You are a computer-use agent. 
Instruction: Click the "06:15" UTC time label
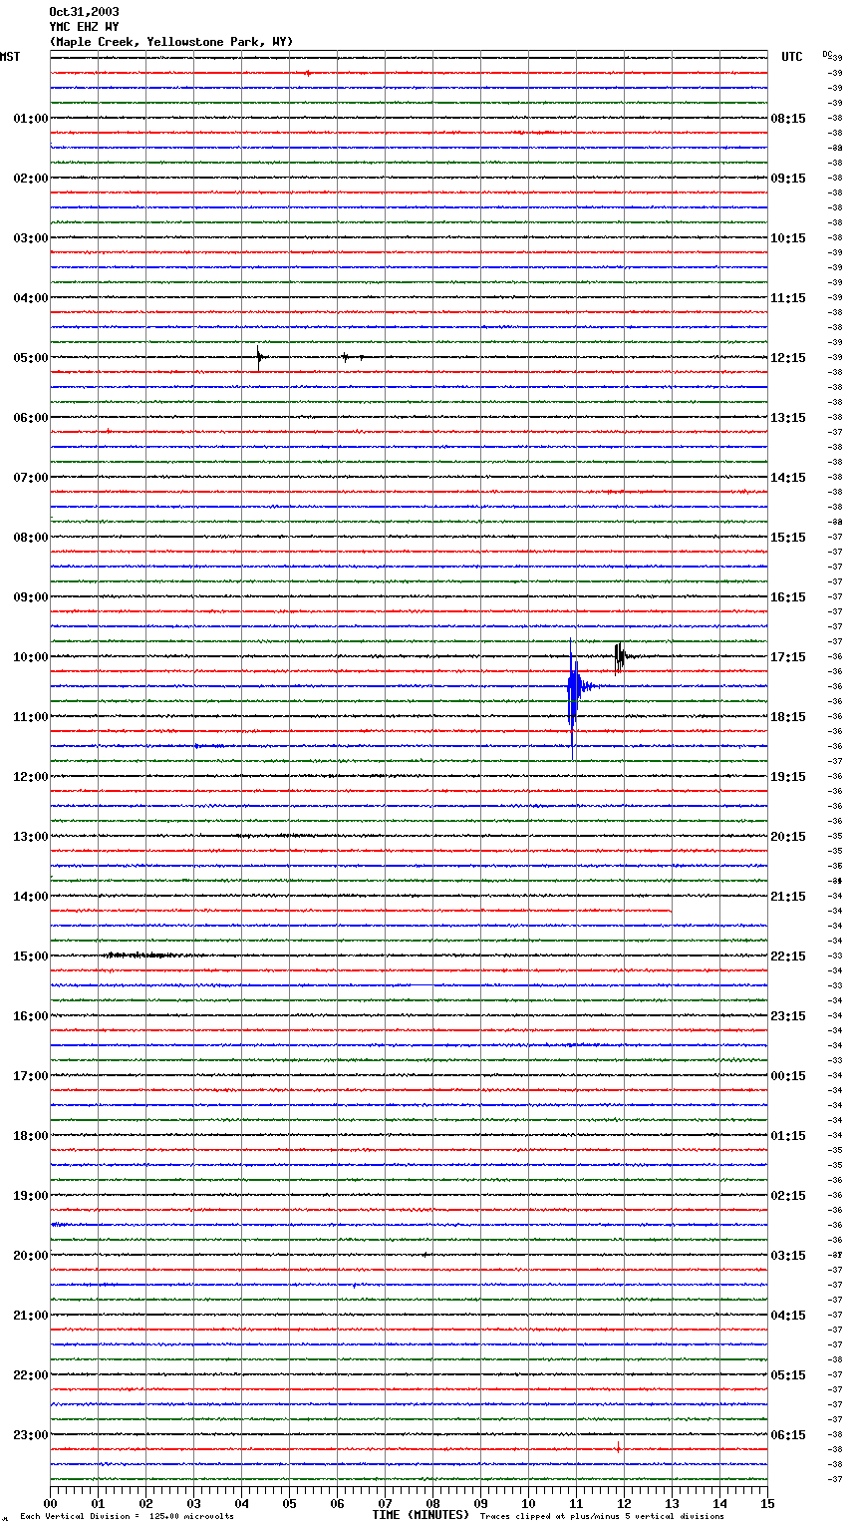(788, 1435)
